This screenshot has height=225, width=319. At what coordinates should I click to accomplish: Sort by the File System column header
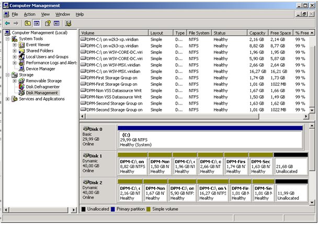coord(199,33)
